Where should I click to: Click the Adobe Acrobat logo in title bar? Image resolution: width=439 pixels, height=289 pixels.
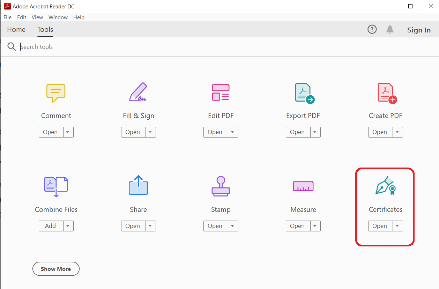click(x=7, y=6)
